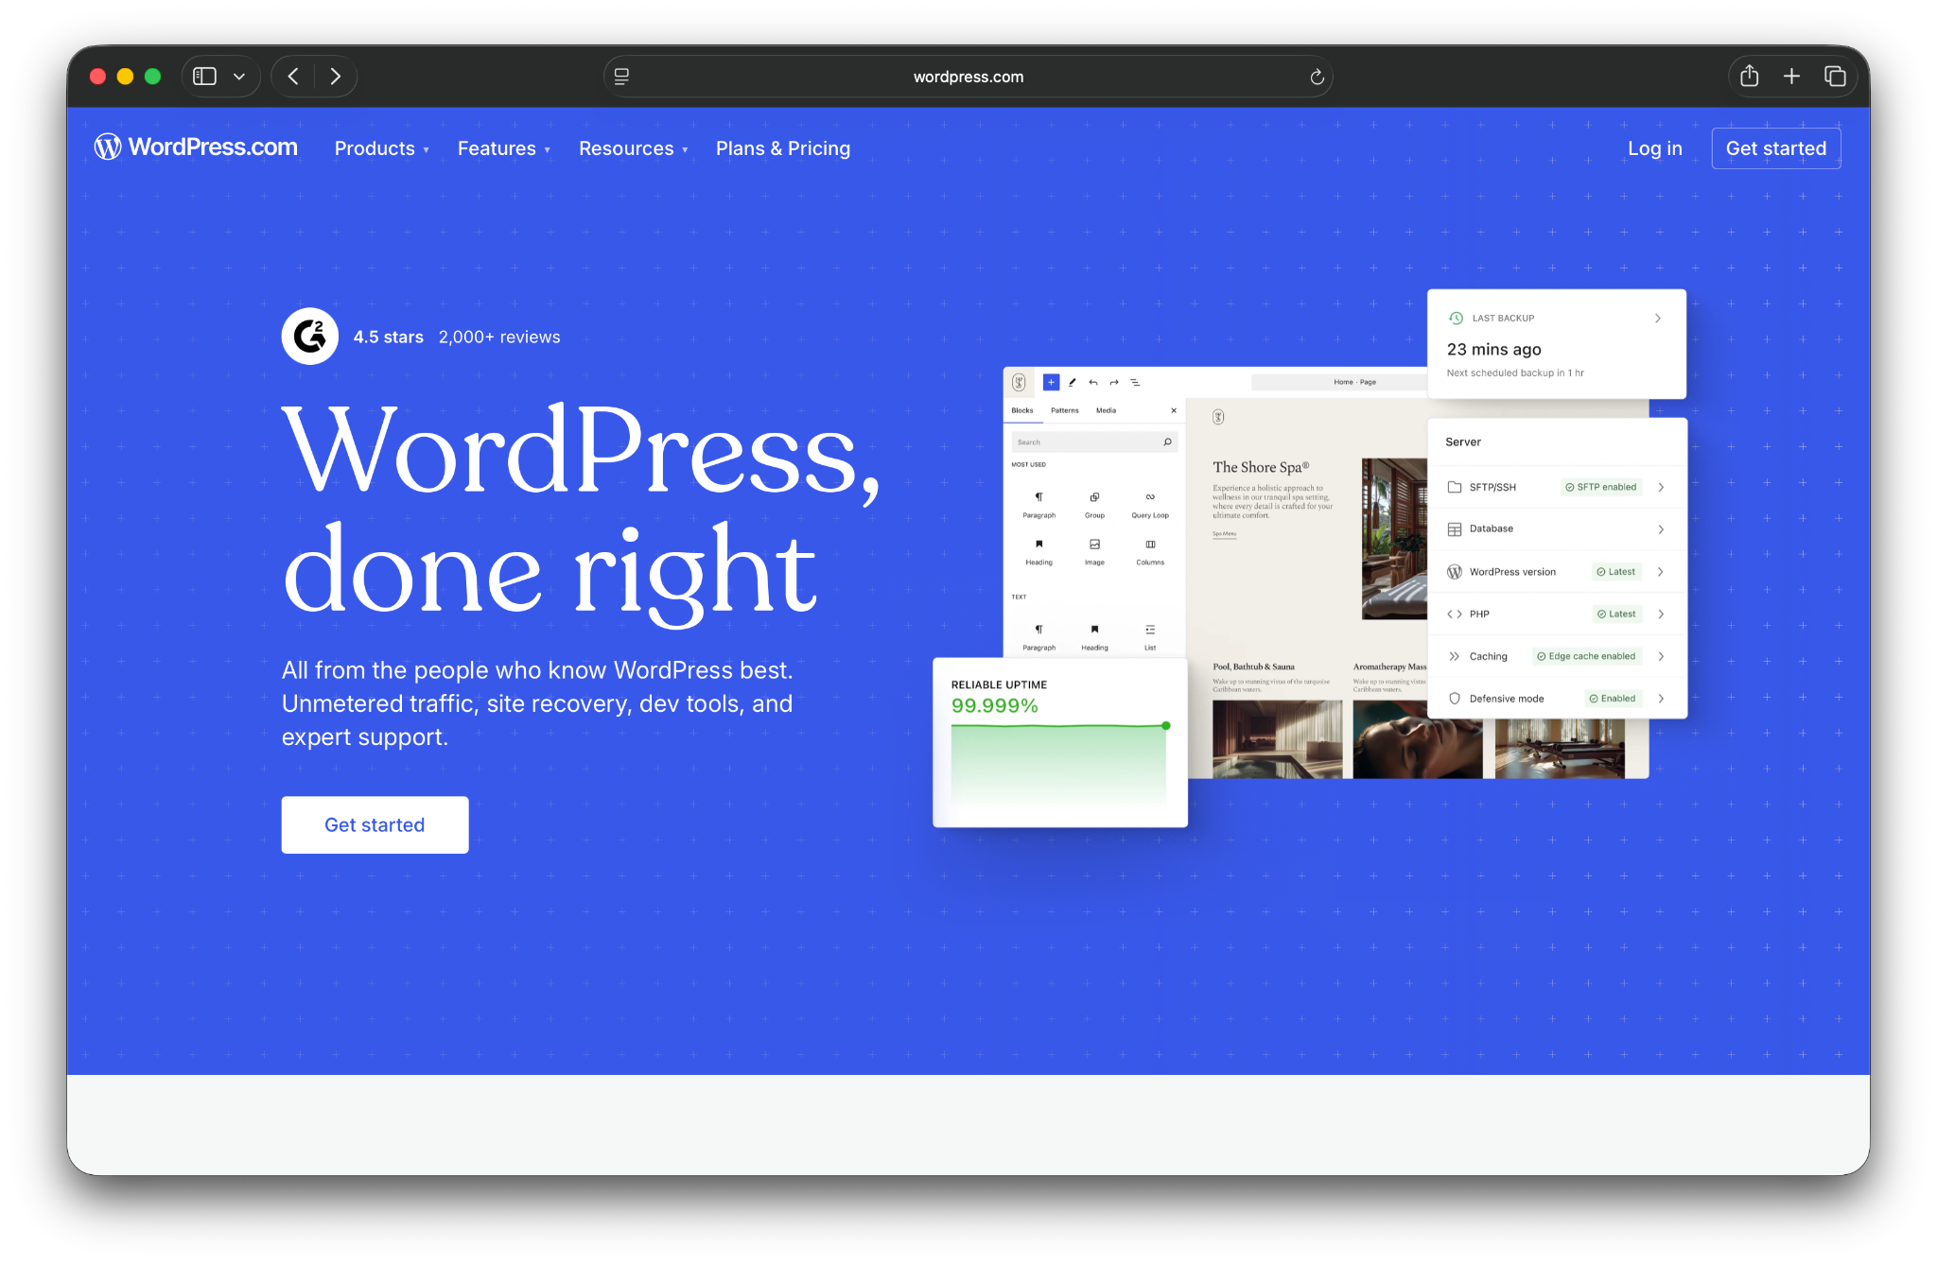Click the Defensive mode Enabled badge
Screen dimensions: 1937x1264
1613,699
